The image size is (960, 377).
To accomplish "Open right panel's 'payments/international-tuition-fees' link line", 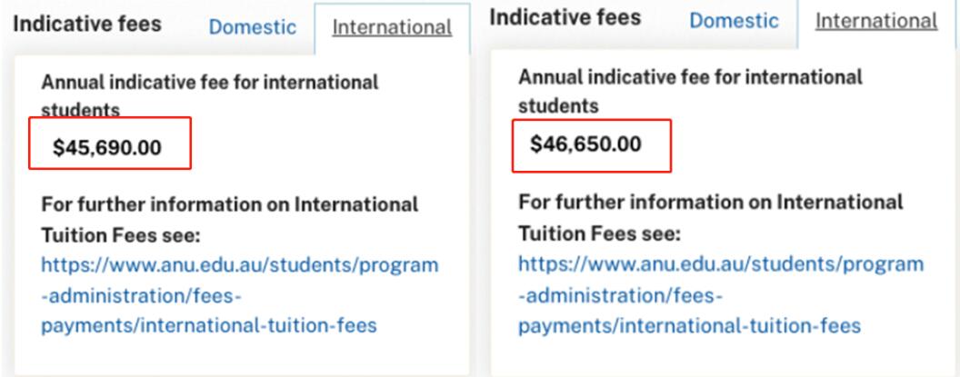I will pos(689,325).
